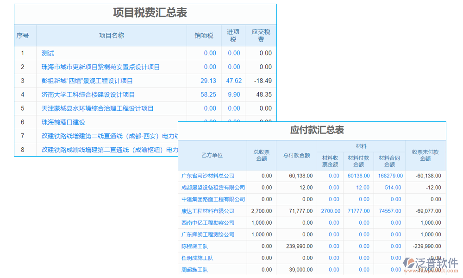View 西南中亿工程勘察公司

pyautogui.click(x=209, y=222)
